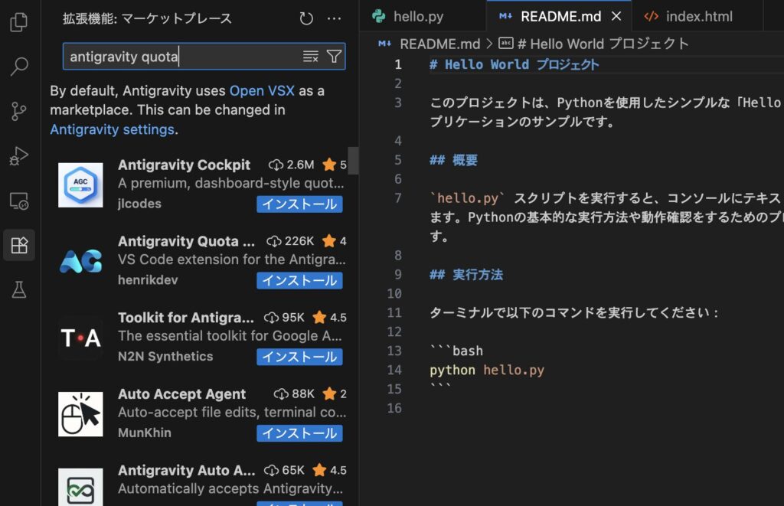Click the extensions list scrollbar
This screenshot has height=506, width=784.
click(x=353, y=161)
